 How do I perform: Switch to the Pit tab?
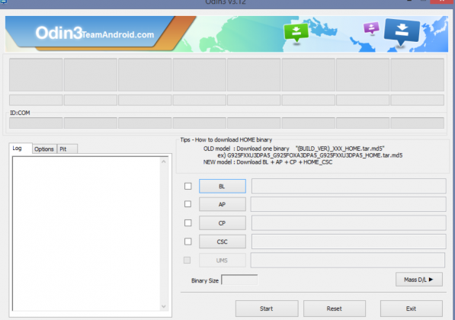[x=67, y=149]
